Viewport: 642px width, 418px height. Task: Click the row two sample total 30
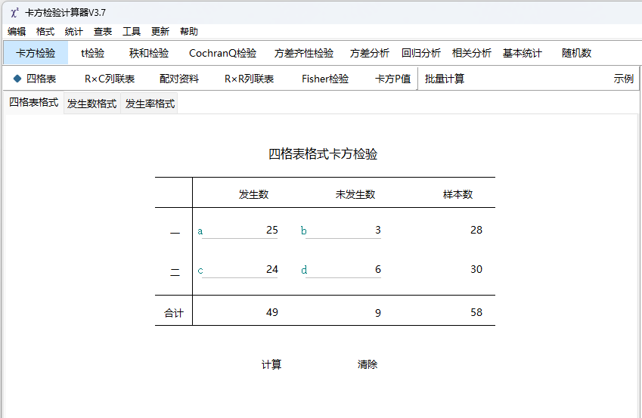click(x=476, y=269)
